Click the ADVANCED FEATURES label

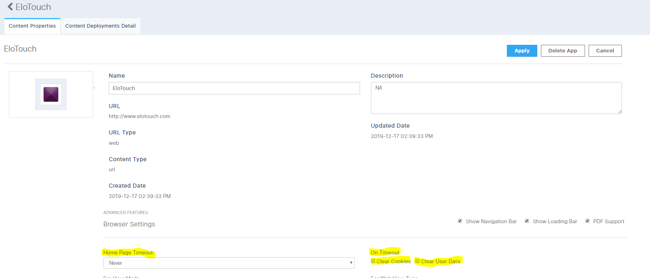click(126, 213)
